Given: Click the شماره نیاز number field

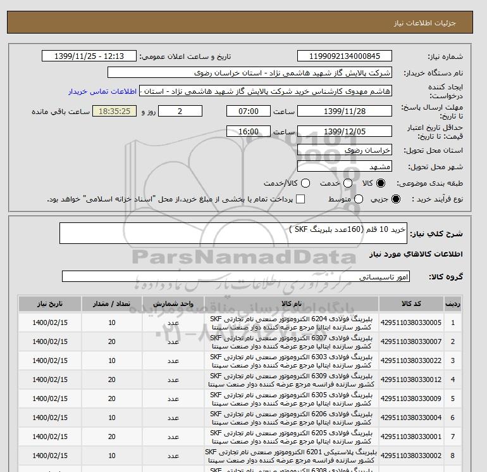Looking at the screenshot, I should [344, 56].
